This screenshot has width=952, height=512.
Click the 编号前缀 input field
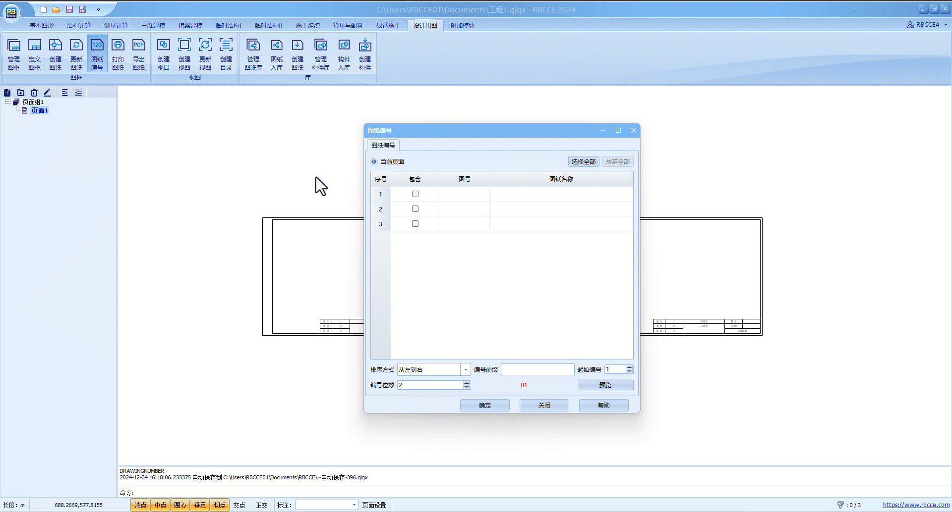pyautogui.click(x=537, y=370)
